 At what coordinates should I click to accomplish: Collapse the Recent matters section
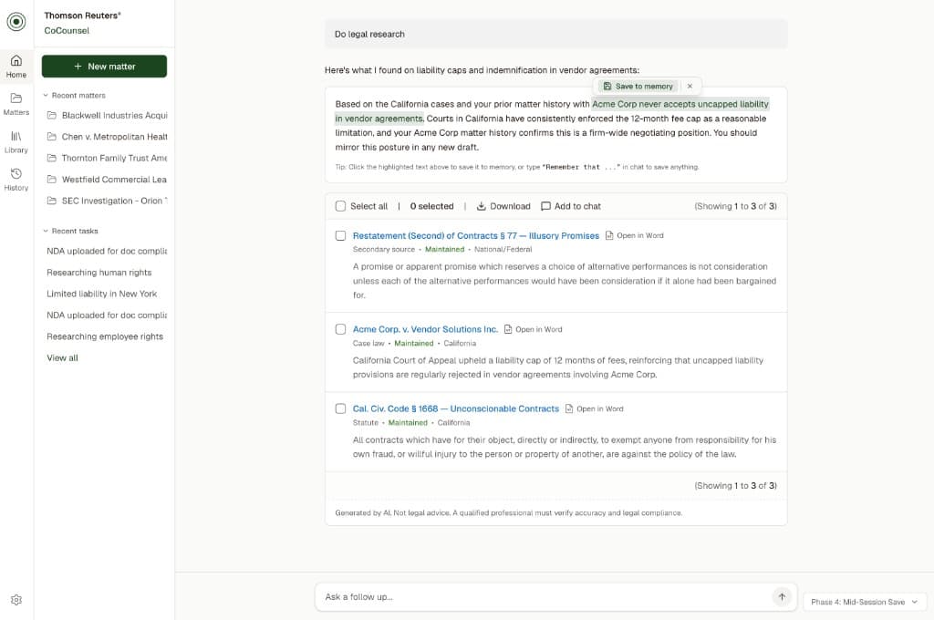(74, 96)
